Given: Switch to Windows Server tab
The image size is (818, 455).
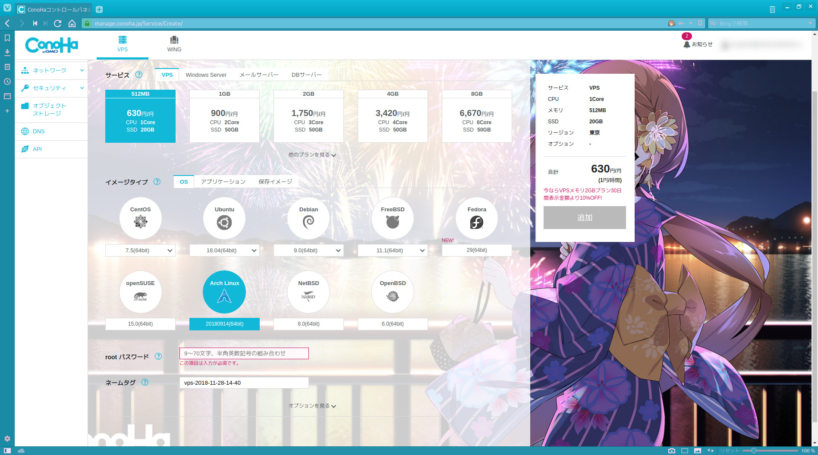Looking at the screenshot, I should coord(206,75).
